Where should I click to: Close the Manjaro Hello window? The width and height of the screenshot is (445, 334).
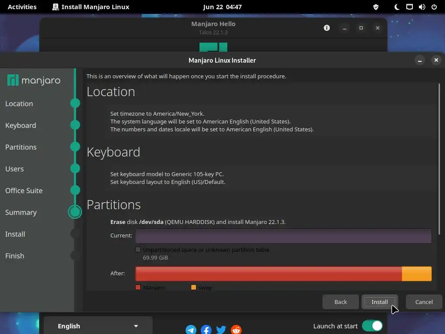(x=378, y=28)
